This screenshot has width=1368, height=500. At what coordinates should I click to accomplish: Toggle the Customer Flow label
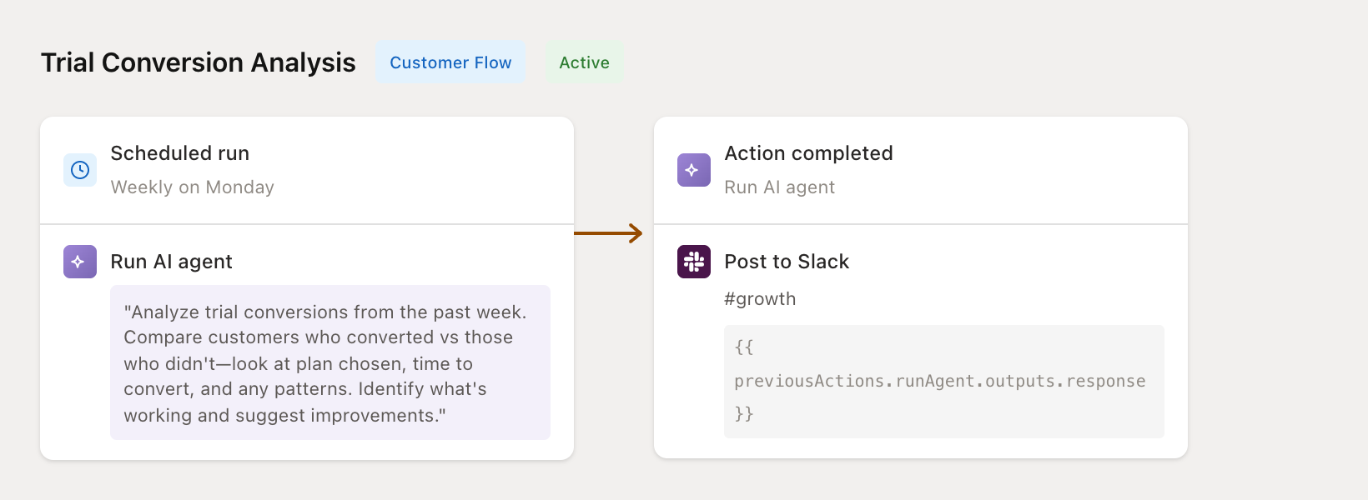tap(450, 62)
